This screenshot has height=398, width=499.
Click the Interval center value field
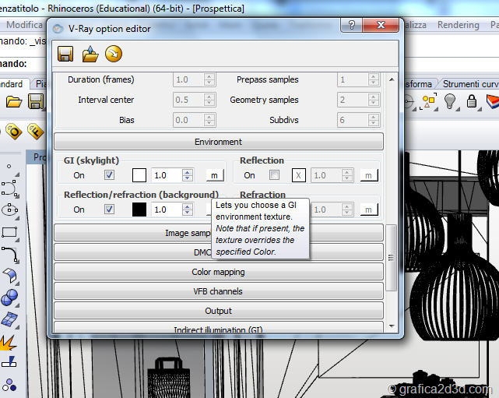tap(188, 100)
